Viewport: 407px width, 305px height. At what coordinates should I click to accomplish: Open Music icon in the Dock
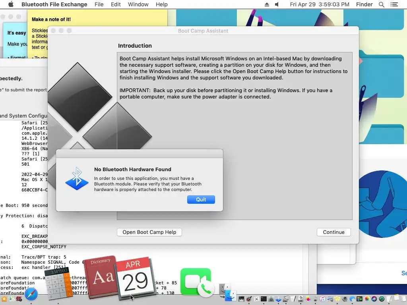click(x=322, y=299)
